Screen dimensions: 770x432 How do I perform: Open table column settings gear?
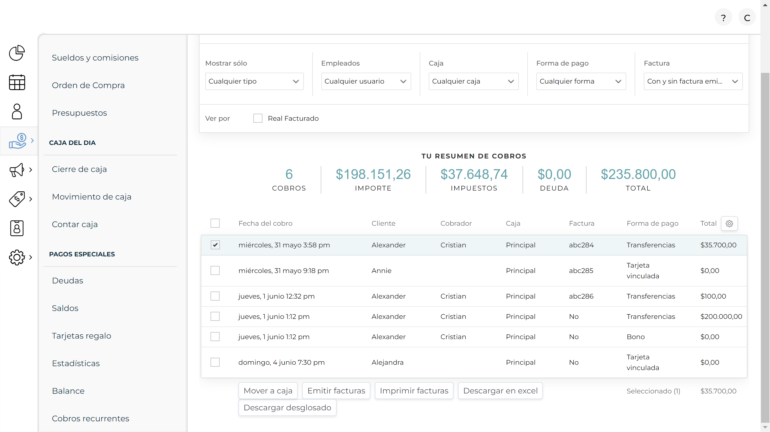tap(729, 223)
